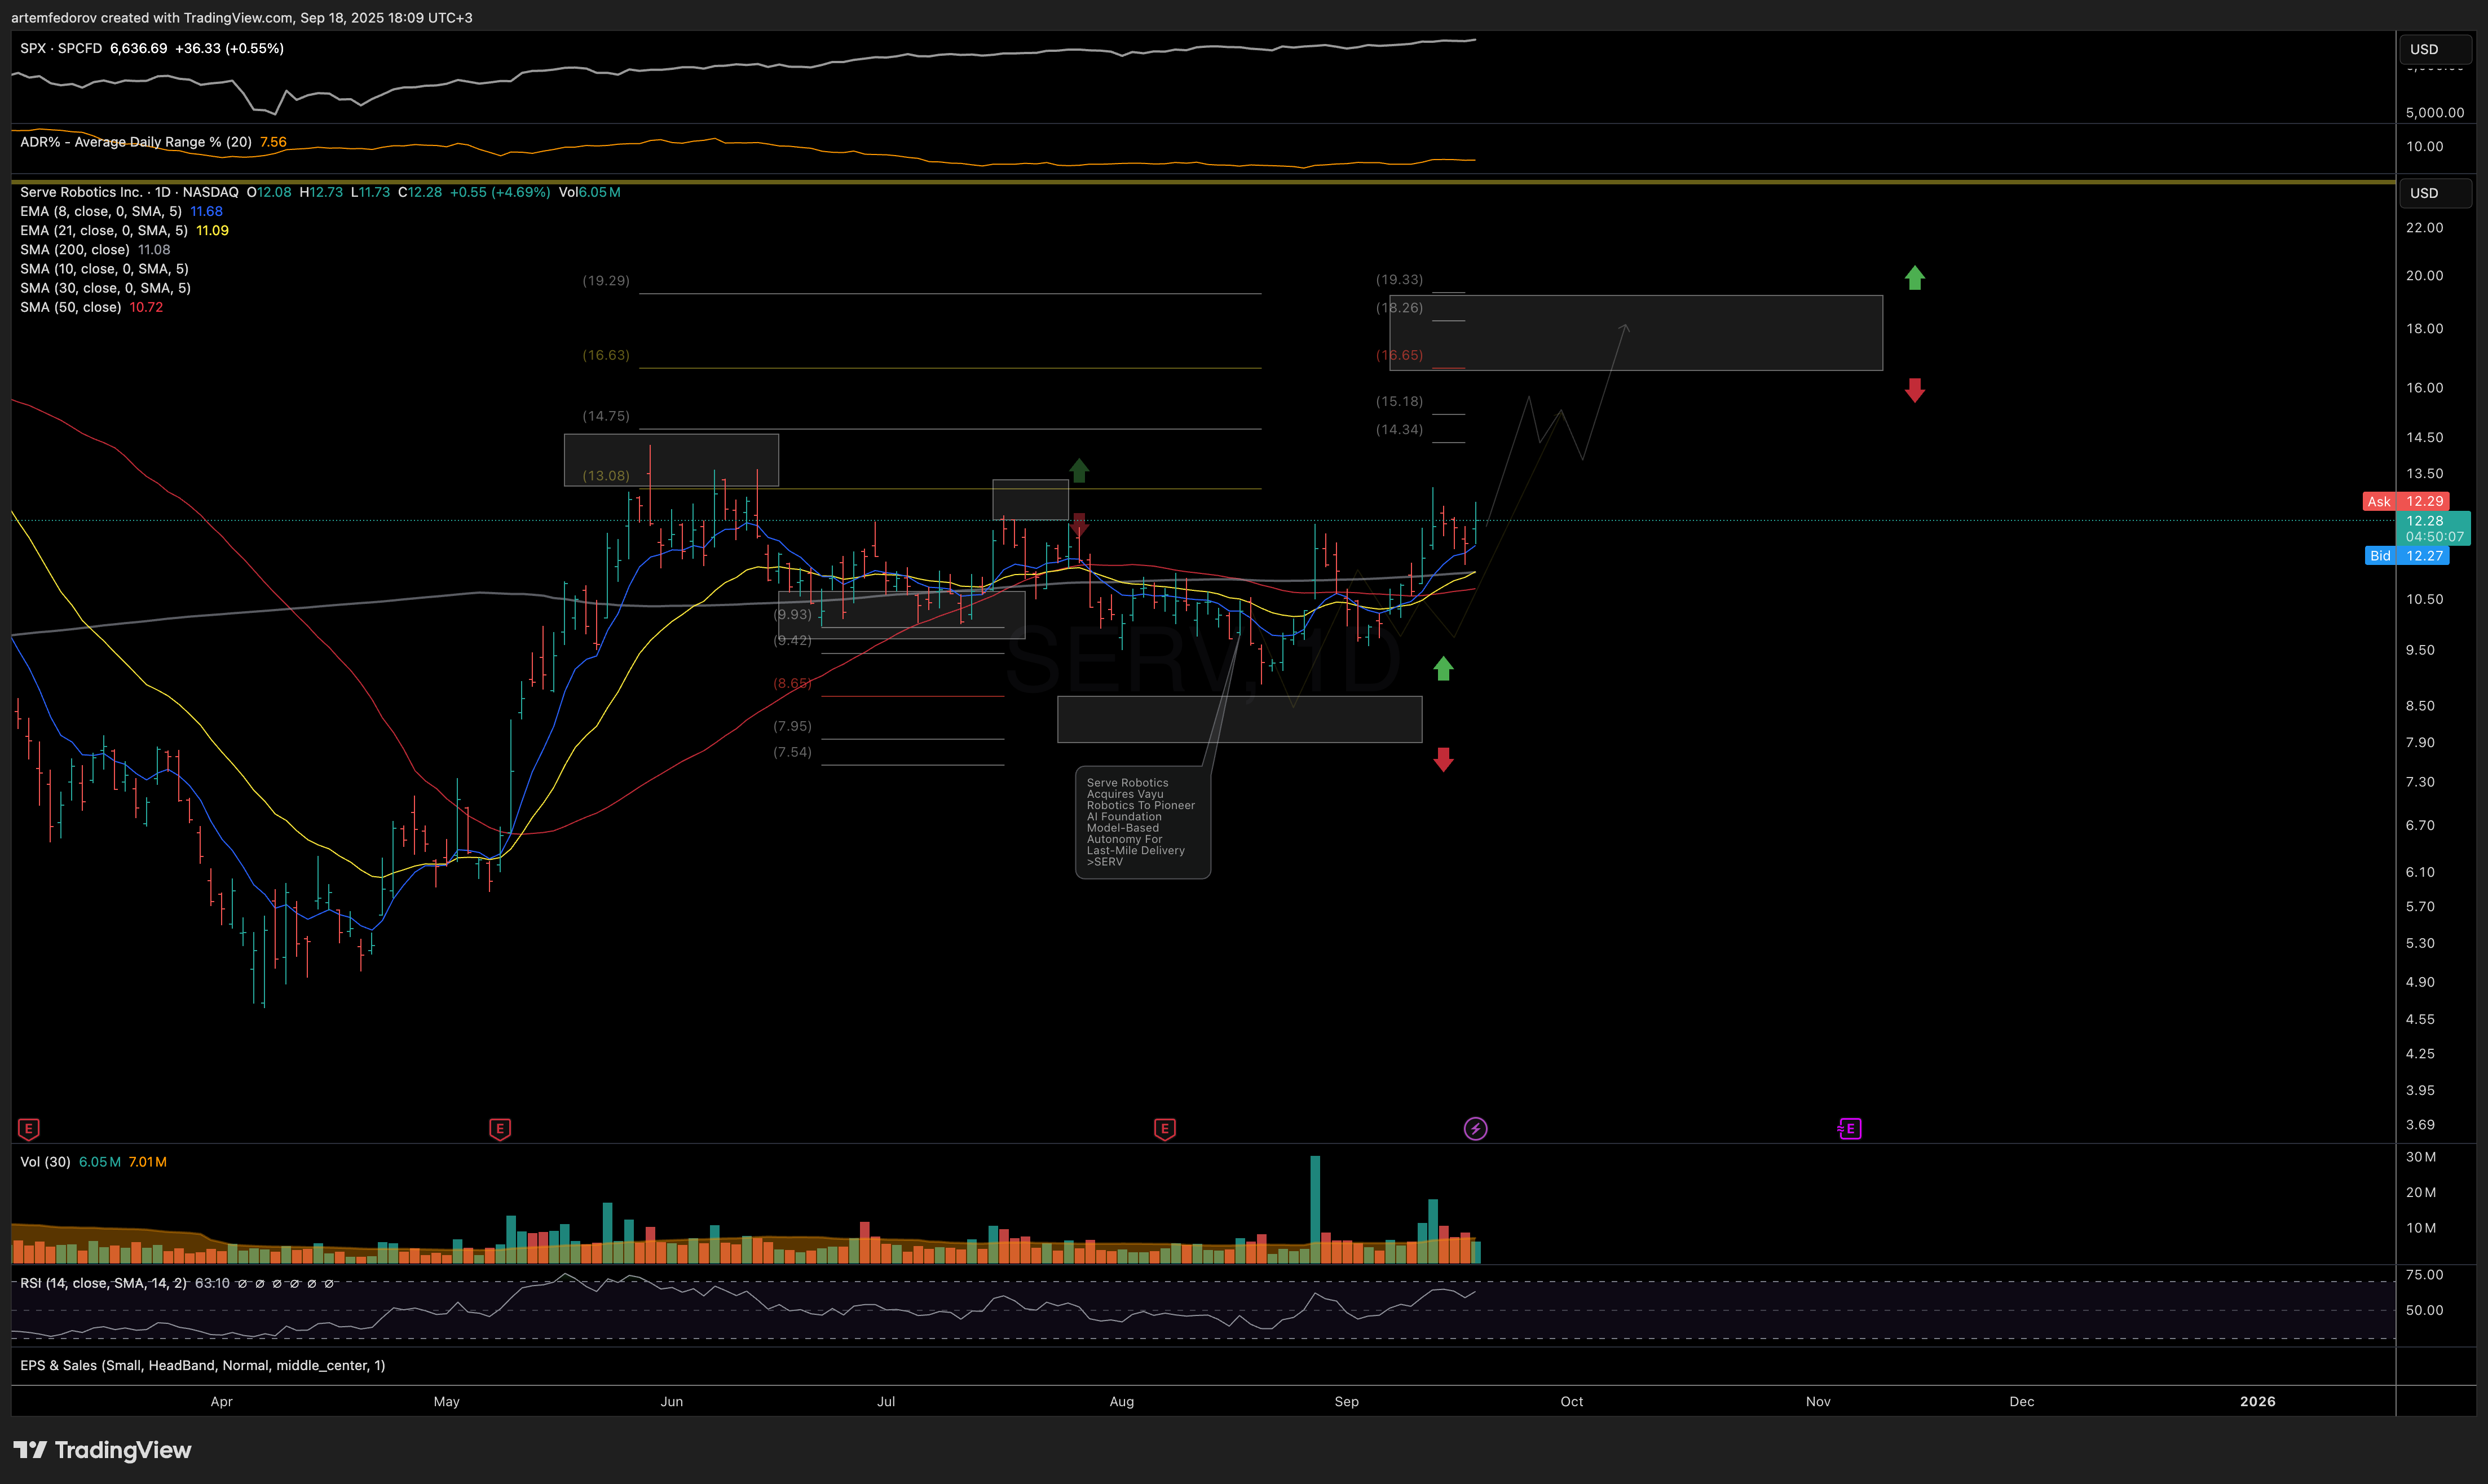Select green up arrow above the August support box
2488x1484 pixels.
tap(1443, 668)
